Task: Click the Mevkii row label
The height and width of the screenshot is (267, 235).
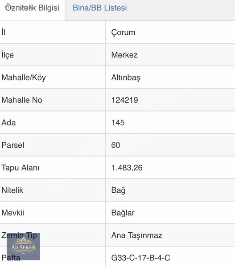Action: (x=13, y=213)
